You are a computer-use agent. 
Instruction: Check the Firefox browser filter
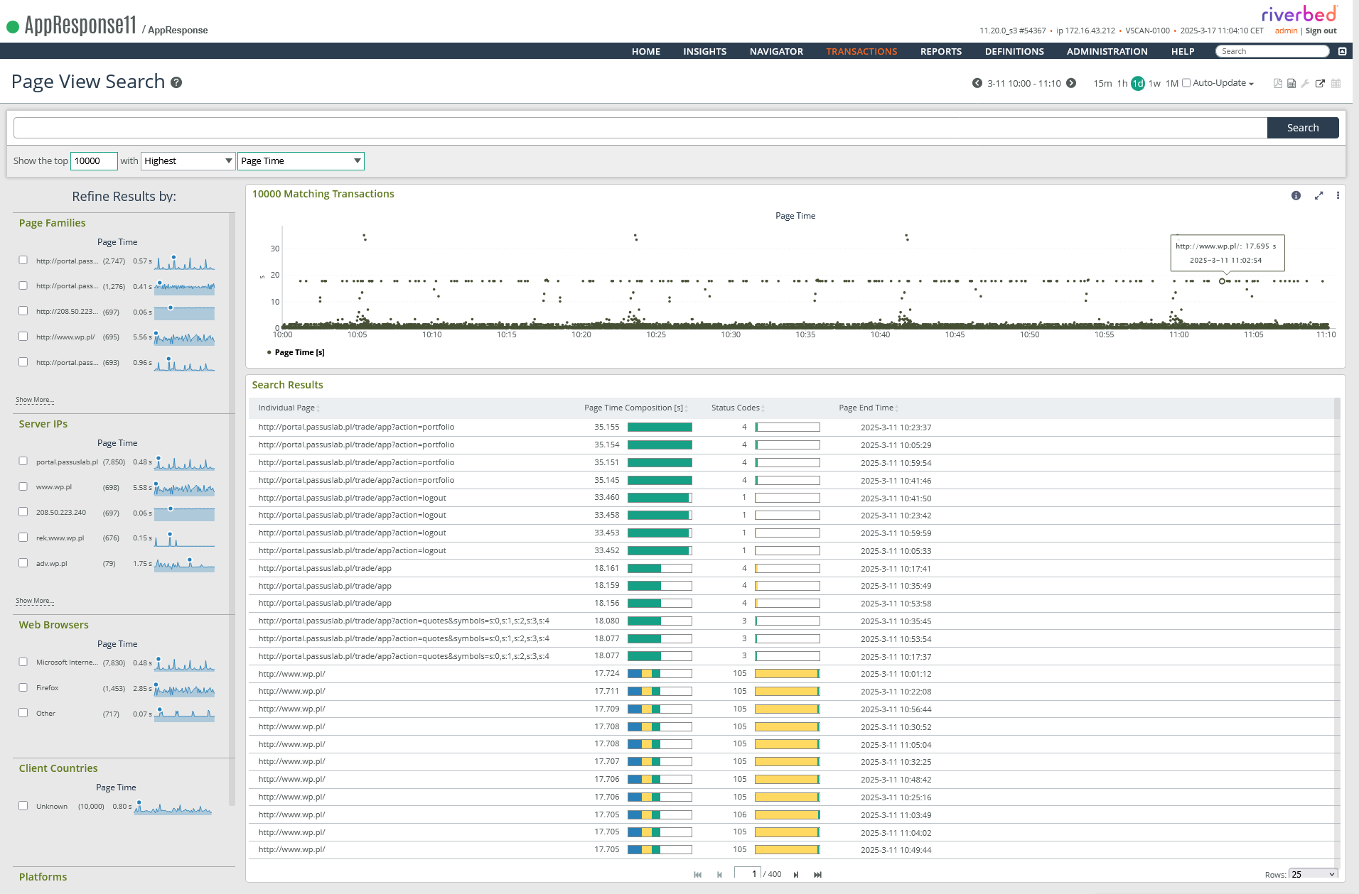(x=23, y=687)
